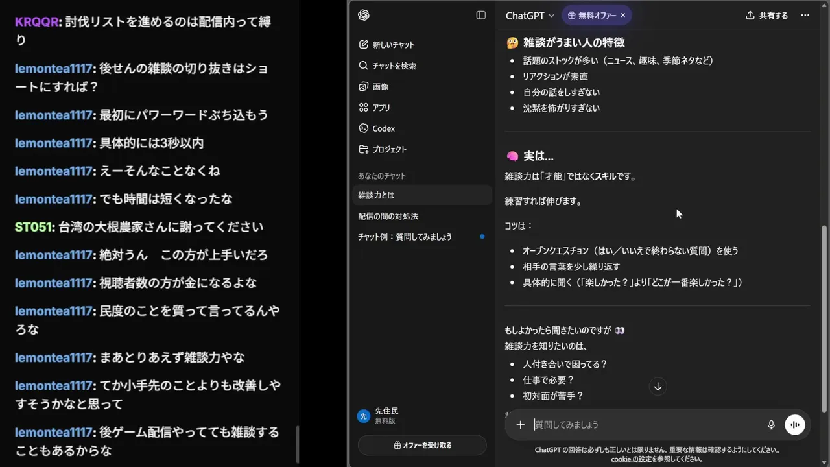Click the Codex icon in sidebar

[363, 128]
